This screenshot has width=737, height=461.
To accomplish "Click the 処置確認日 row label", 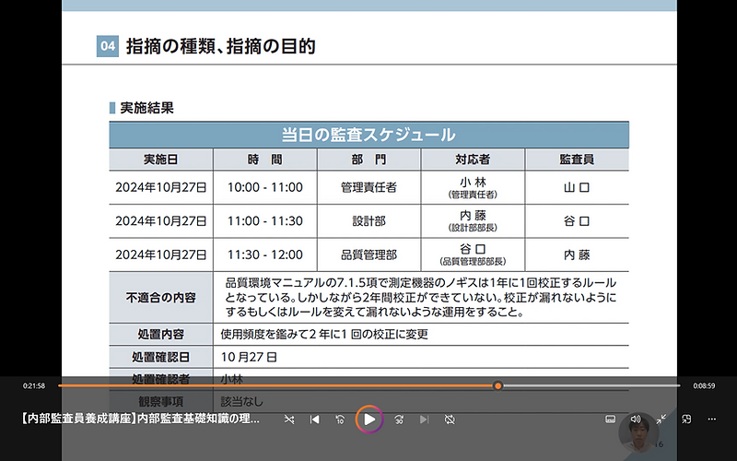I will pos(160,357).
